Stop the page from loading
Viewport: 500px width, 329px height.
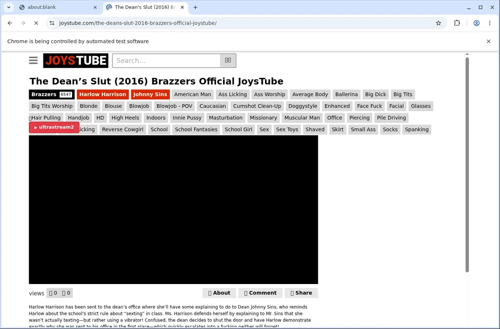36,23
